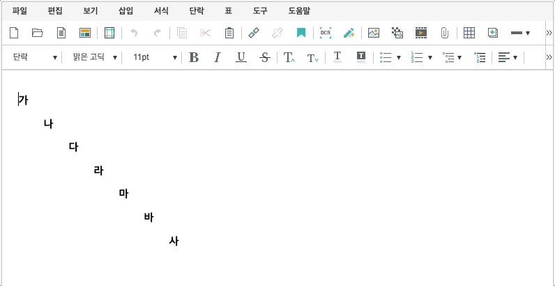Image resolution: width=555 pixels, height=286 pixels.
Task: Enable underline formatting
Action: (241, 57)
